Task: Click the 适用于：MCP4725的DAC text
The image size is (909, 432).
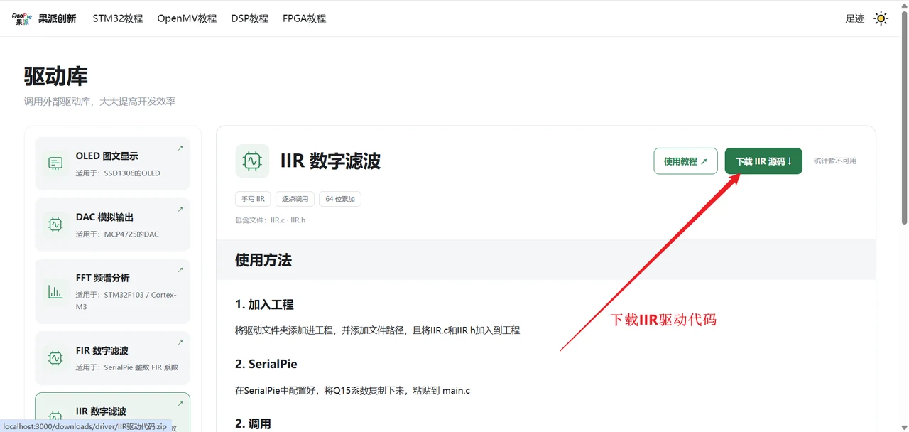Action: [117, 234]
